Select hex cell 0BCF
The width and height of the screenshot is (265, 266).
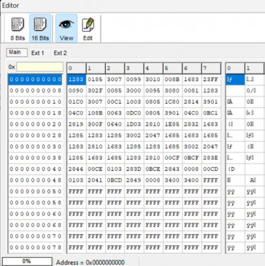tap(192, 158)
